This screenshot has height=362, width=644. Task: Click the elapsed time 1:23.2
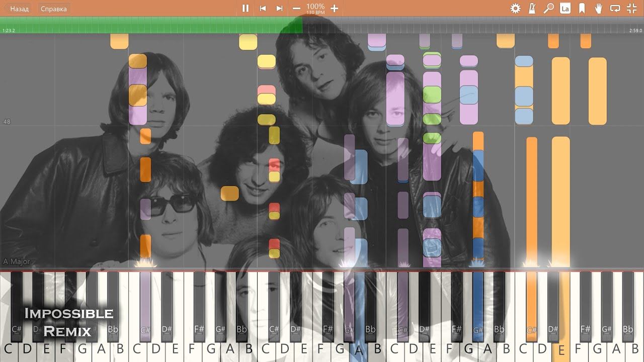(x=9, y=31)
